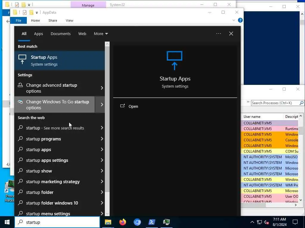
Task: Click AppData quick access properties checkmark
Action: coord(24,12)
